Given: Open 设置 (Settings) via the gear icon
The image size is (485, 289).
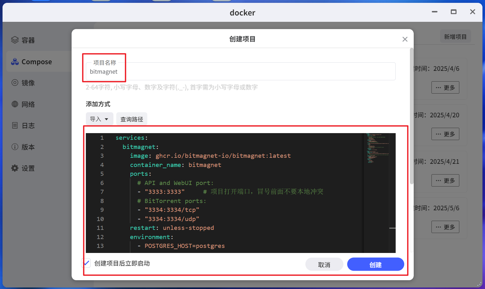Looking at the screenshot, I should pyautogui.click(x=15, y=168).
